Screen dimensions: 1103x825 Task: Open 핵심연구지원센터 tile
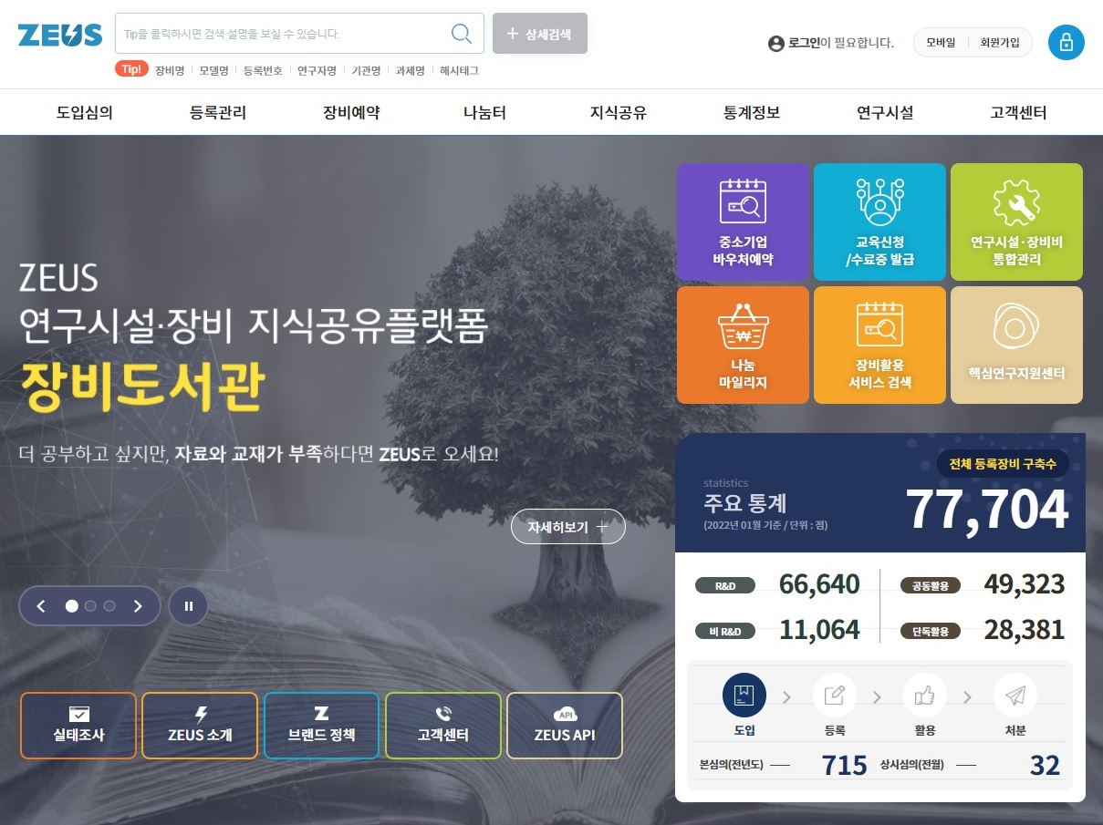[1016, 345]
